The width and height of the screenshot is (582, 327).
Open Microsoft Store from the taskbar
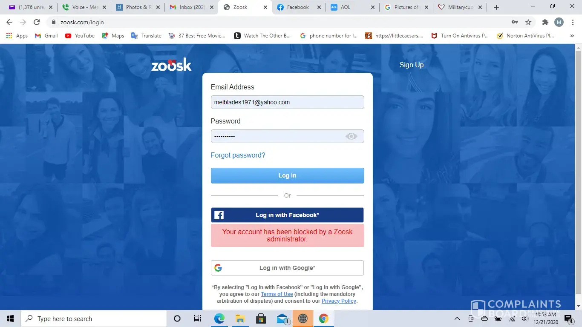(x=261, y=318)
